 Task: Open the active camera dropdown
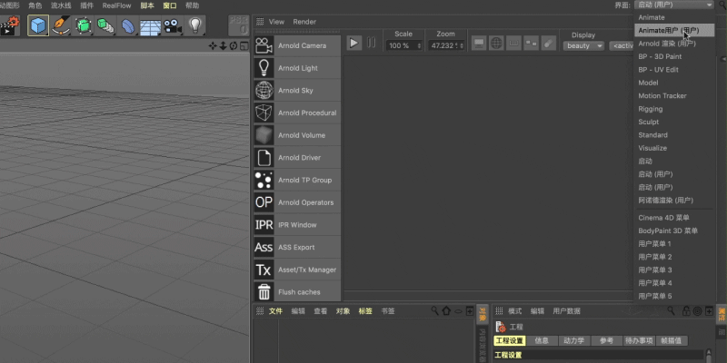click(x=622, y=46)
